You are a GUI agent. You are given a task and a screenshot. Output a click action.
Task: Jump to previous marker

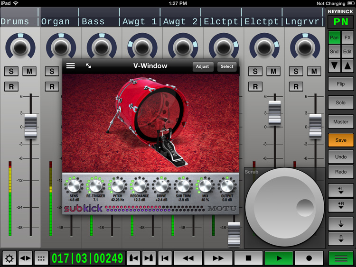(x=133, y=258)
